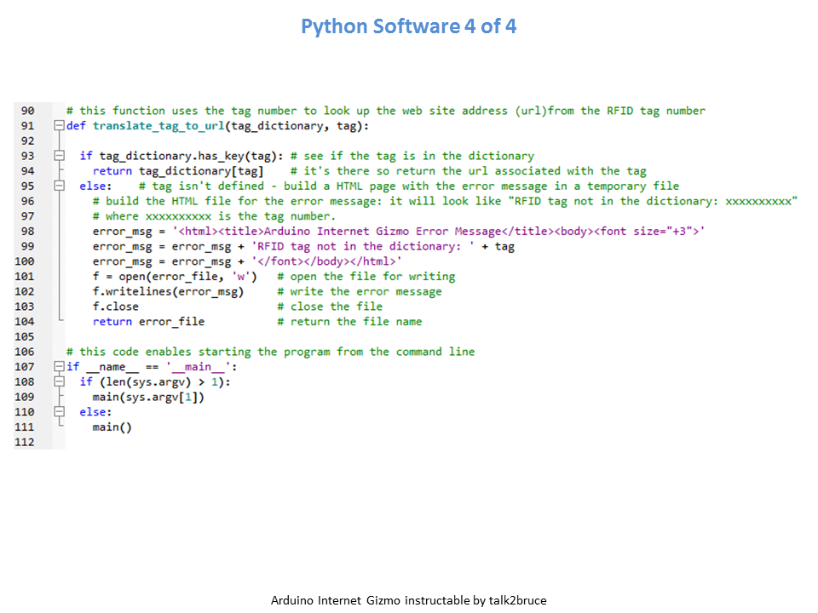
Task: Click 'if tag_dictionary.has_key(tag):' code
Action: [x=181, y=156]
